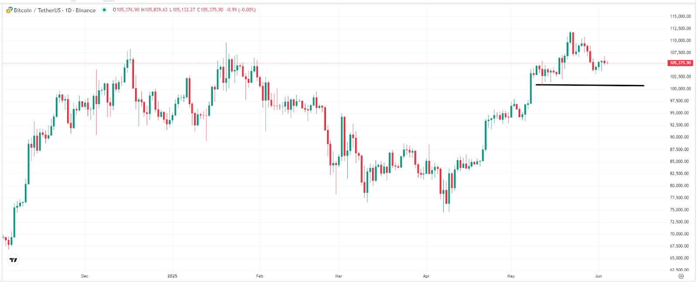698x285 pixels.
Task: Click the 65,000.00 price scale label
Action: [x=681, y=258]
